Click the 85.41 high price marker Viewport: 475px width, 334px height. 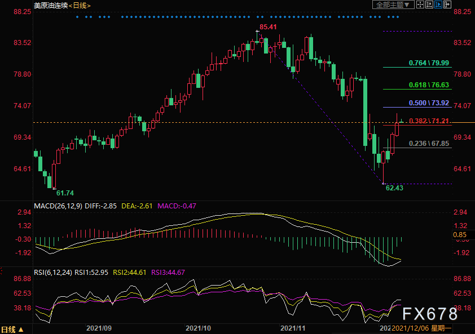(x=268, y=27)
